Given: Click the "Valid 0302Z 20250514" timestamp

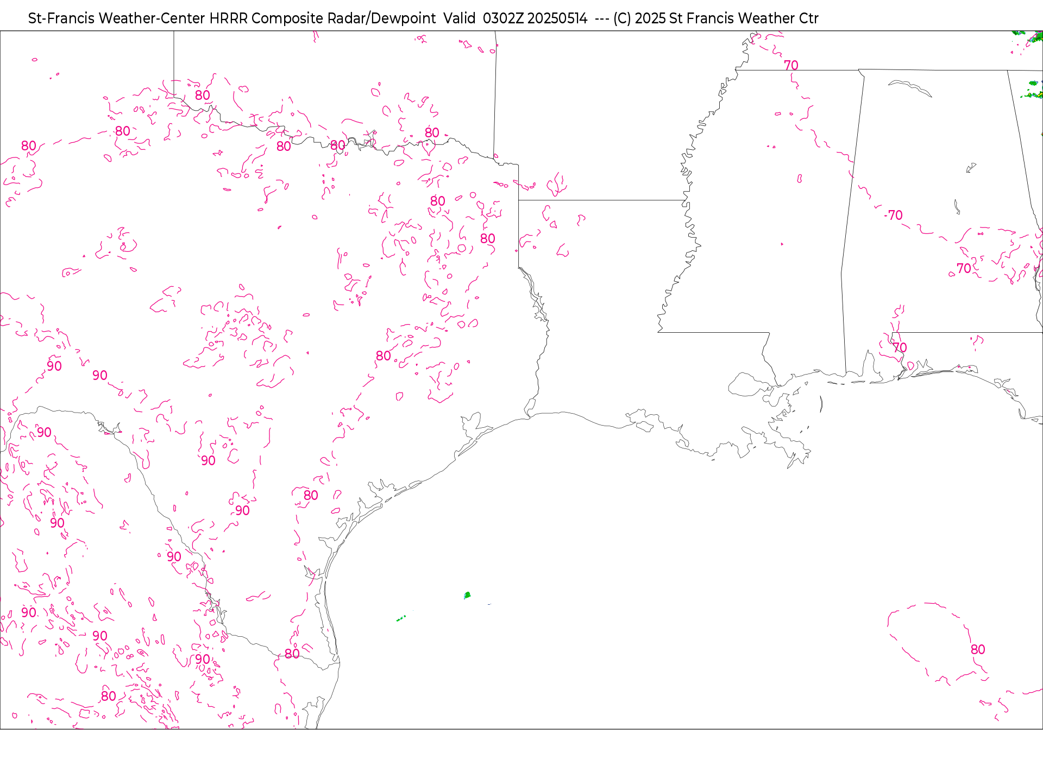Looking at the screenshot, I should (515, 18).
